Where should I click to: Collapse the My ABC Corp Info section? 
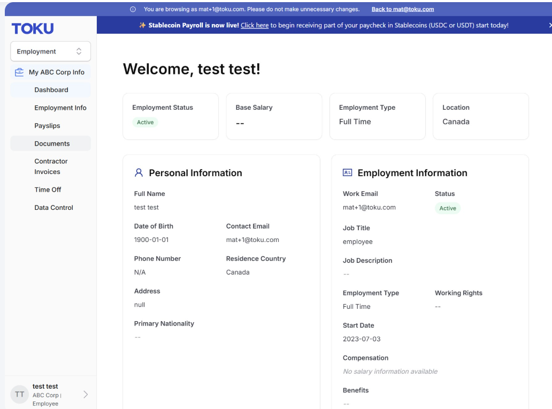coord(51,72)
